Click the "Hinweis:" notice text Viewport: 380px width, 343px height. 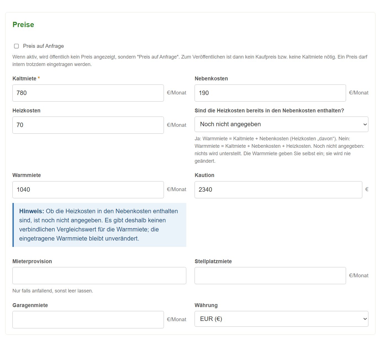click(32, 211)
